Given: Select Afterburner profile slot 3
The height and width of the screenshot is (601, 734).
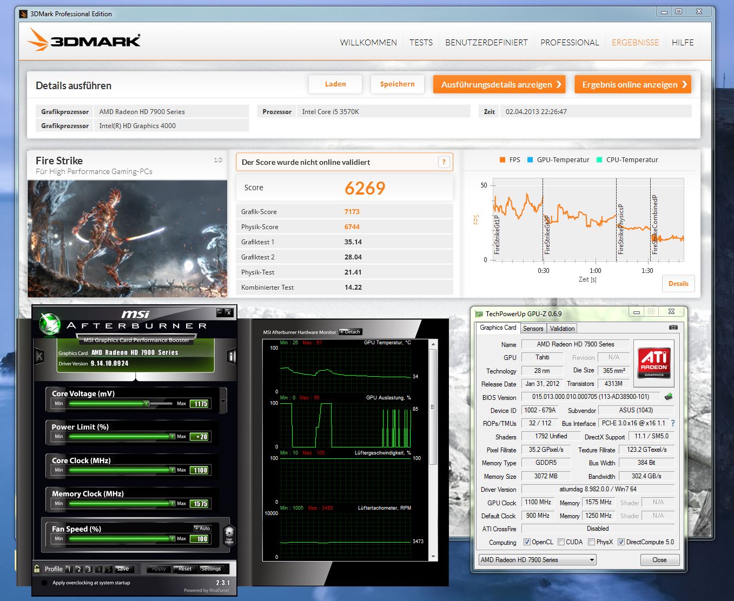Looking at the screenshot, I should pyautogui.click(x=89, y=569).
